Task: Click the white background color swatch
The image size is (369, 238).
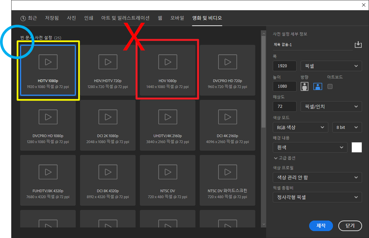Action: [x=357, y=147]
